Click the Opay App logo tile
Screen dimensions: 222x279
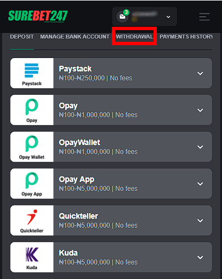32,184
